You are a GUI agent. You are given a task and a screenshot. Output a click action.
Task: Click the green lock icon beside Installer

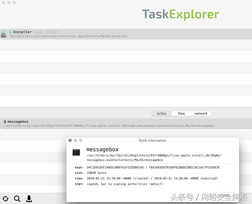(x=10, y=32)
